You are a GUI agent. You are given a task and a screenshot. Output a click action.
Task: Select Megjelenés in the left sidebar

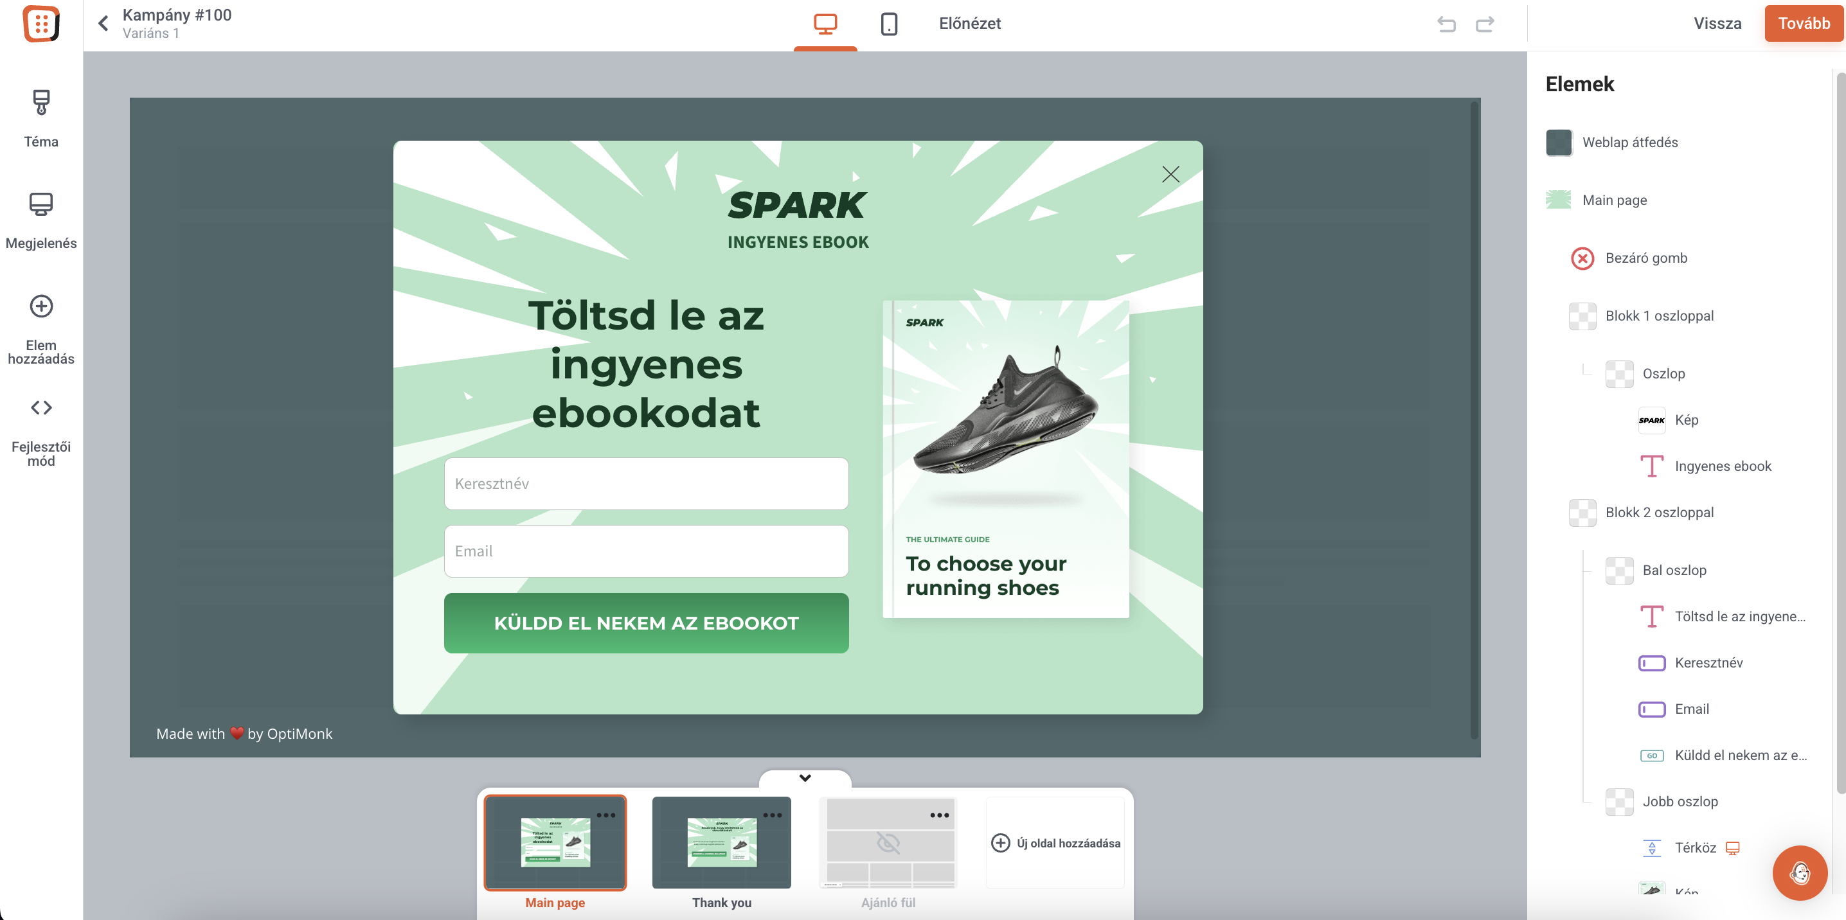41,218
